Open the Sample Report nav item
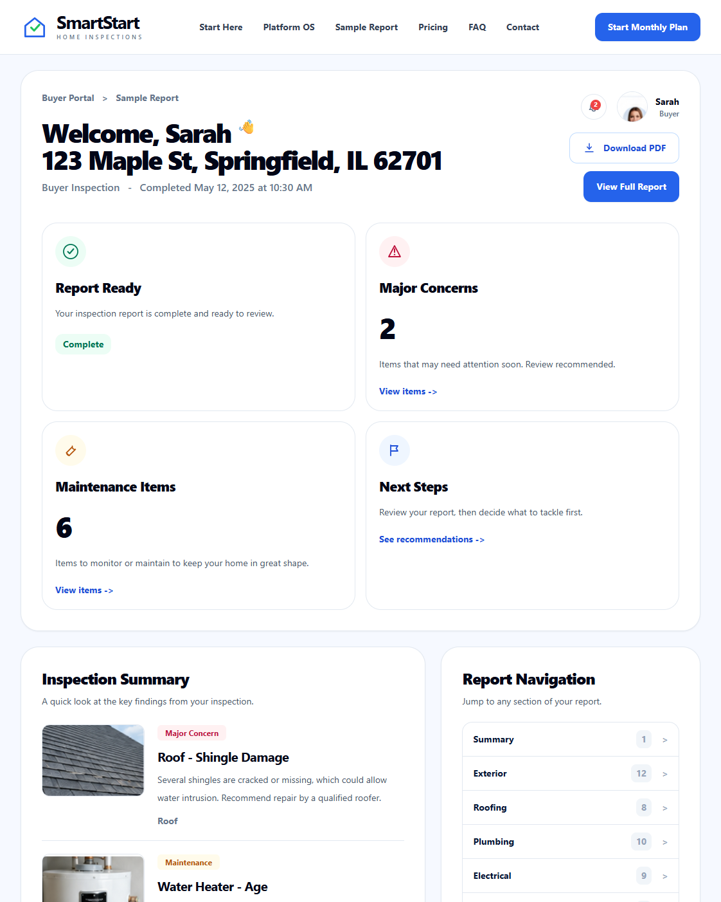Image resolution: width=721 pixels, height=902 pixels. click(x=366, y=27)
